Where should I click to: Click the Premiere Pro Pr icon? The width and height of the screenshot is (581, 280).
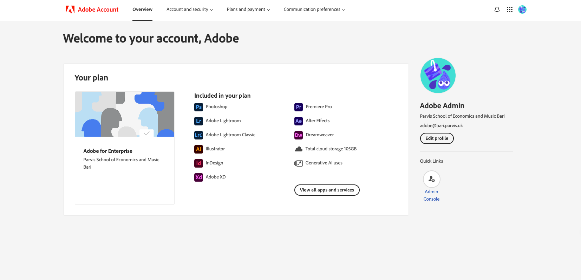[x=299, y=107]
